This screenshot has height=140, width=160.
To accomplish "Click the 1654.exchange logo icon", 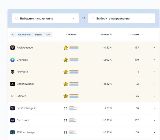I will click(13, 132).
